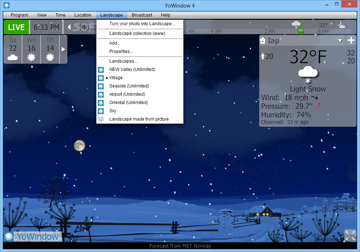The height and width of the screenshot is (252, 360).
Task: Click the Light Snow text
Action: 308,89
